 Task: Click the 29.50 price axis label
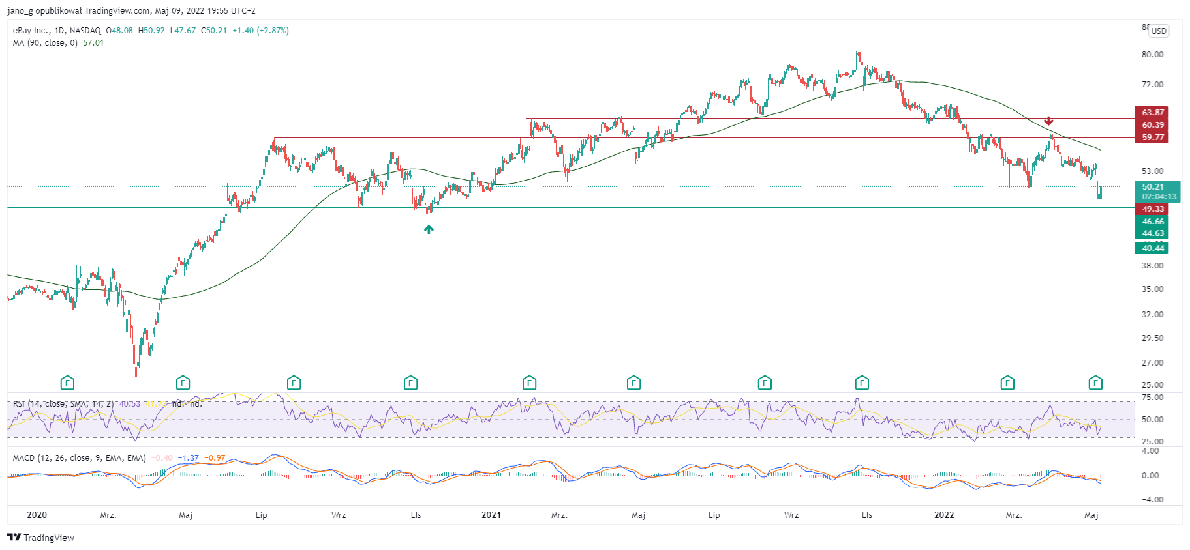tap(1152, 338)
